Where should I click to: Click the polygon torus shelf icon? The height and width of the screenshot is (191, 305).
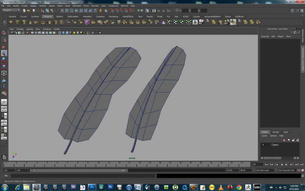43,22
